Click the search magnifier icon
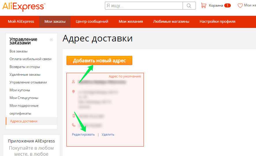The height and width of the screenshot is (156, 256). 189,6
